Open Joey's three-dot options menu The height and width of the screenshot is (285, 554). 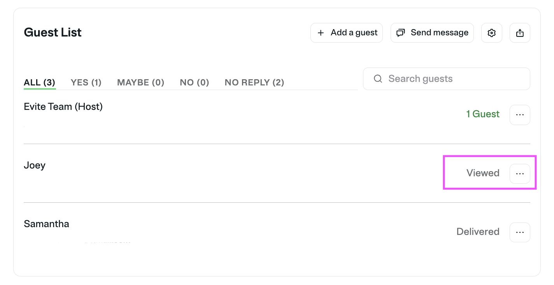click(x=520, y=174)
